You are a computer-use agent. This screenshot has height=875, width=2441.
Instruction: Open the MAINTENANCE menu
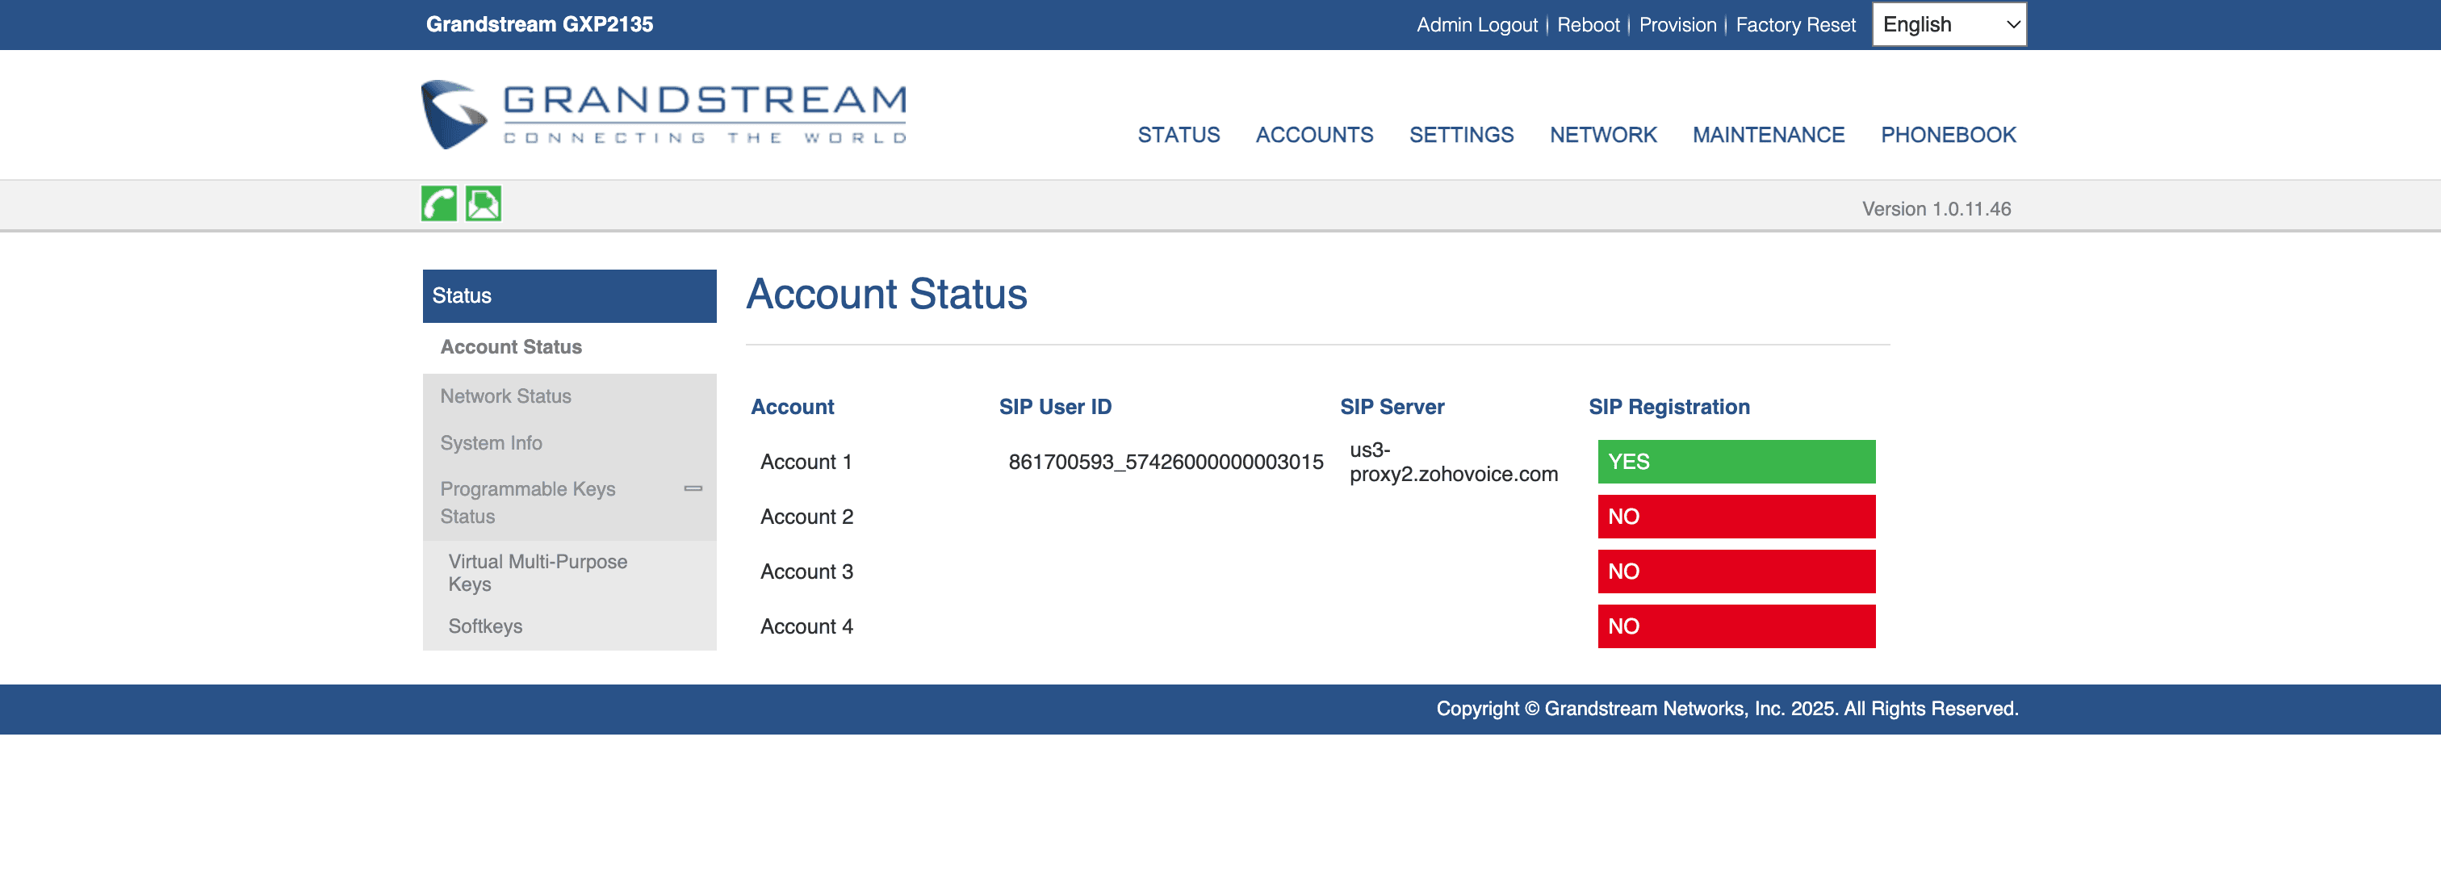(1767, 135)
